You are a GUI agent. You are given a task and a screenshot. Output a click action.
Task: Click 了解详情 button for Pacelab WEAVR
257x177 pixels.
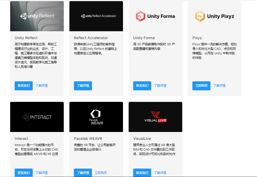[83, 172]
